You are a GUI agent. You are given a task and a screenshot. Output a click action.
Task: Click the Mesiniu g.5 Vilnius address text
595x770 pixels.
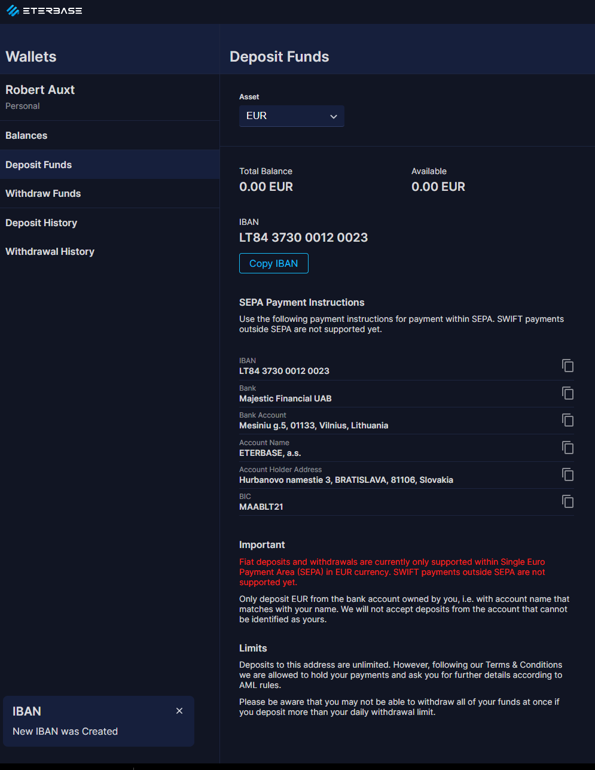pos(314,425)
